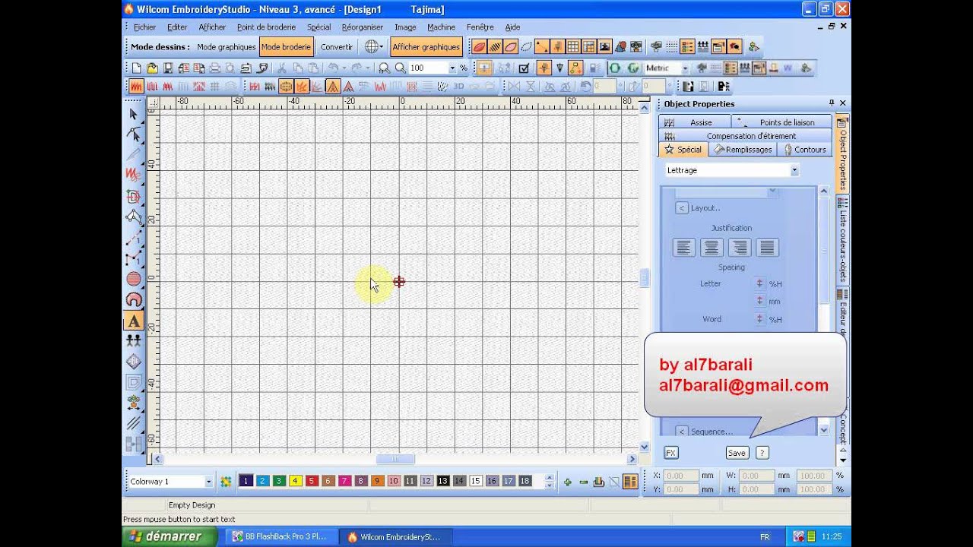This screenshot has height=547, width=973.
Task: Click the green plus add-color icon
Action: [567, 482]
